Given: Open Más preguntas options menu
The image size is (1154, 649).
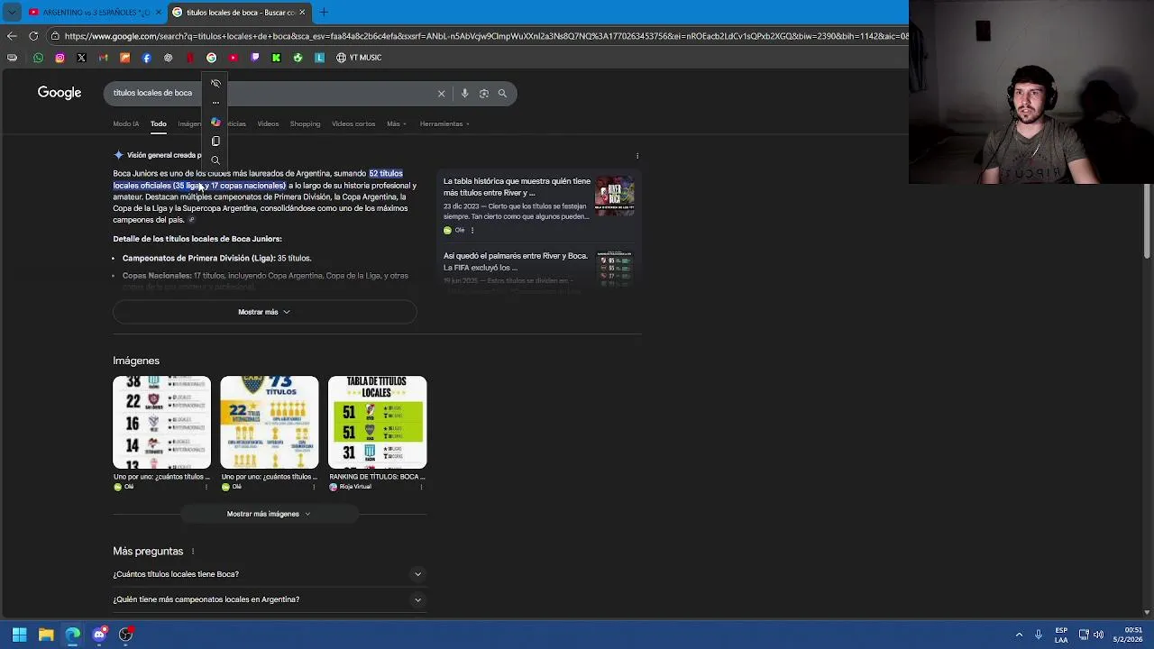Looking at the screenshot, I should pos(192,552).
